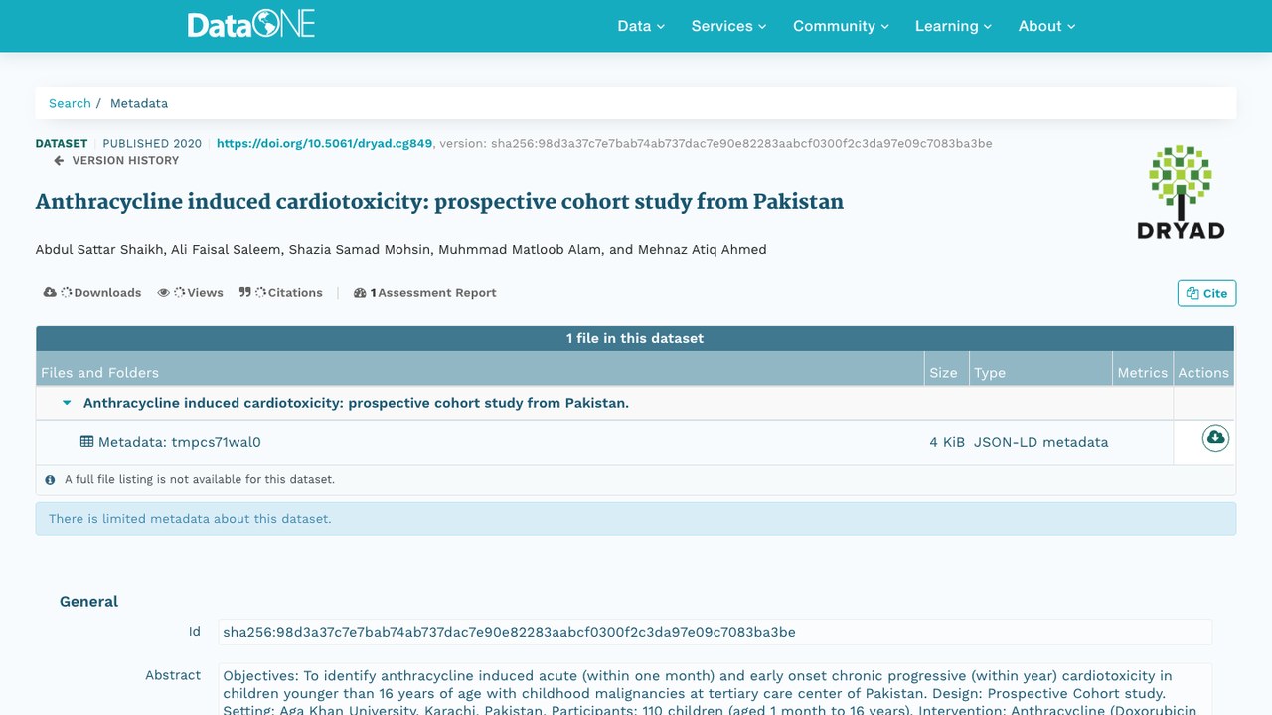
Task: Go back to Version History
Action: [x=116, y=160]
